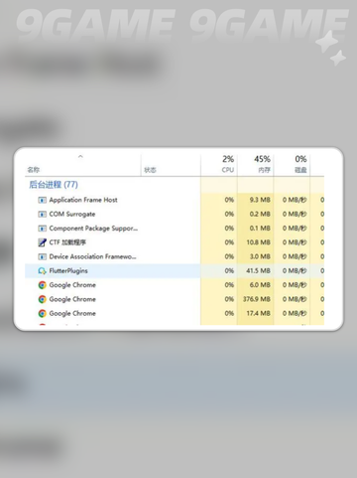The width and height of the screenshot is (357, 478).
Task: Click the 41.5 MB FlutterPlugins memory cell
Action: (258, 271)
